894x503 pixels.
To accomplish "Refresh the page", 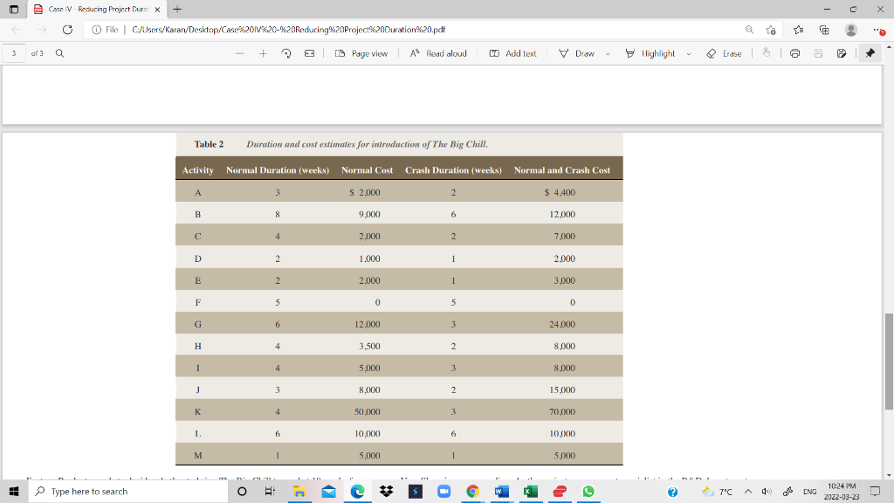I will point(67,30).
